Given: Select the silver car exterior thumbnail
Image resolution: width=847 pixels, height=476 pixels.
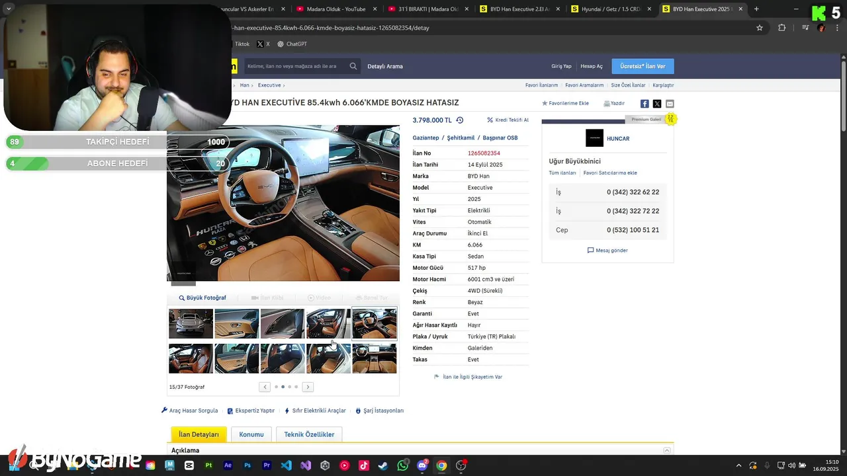Looking at the screenshot, I should tap(191, 324).
